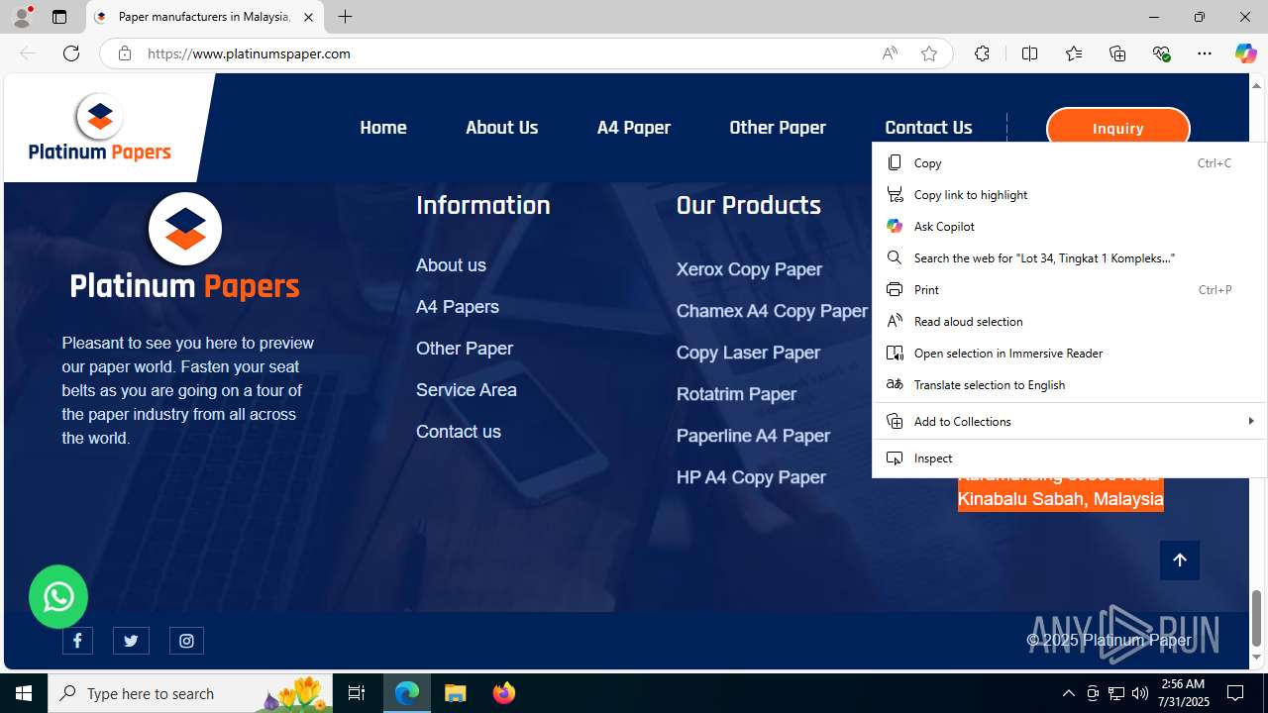Click the taskbar search box
Screen dimensions: 1268x713
coord(190,693)
